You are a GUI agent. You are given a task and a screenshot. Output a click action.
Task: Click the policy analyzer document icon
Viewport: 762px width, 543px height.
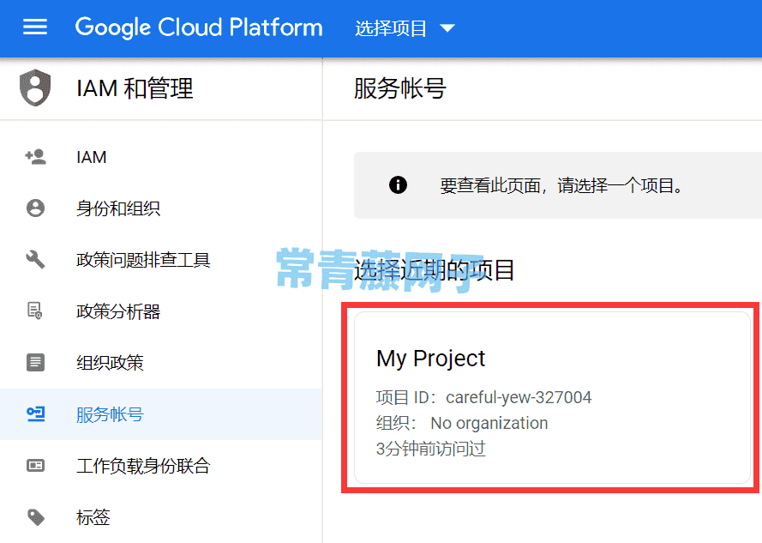click(x=35, y=311)
